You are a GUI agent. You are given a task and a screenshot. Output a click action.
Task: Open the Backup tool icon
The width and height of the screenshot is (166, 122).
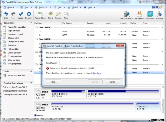point(140,16)
